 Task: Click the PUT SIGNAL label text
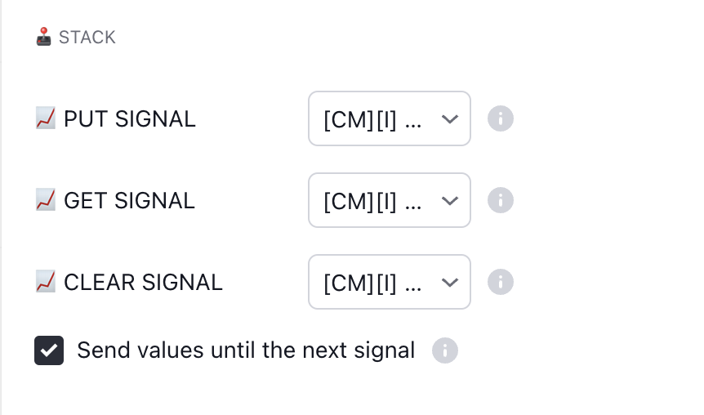point(130,119)
